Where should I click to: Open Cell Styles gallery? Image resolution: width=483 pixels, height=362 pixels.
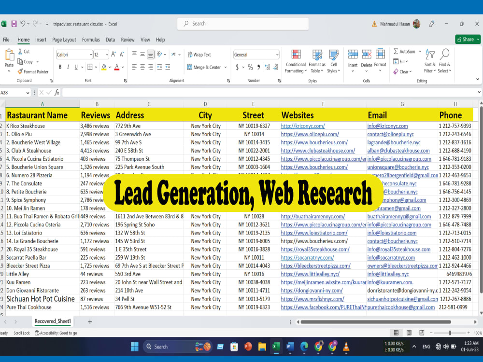tap(334, 61)
